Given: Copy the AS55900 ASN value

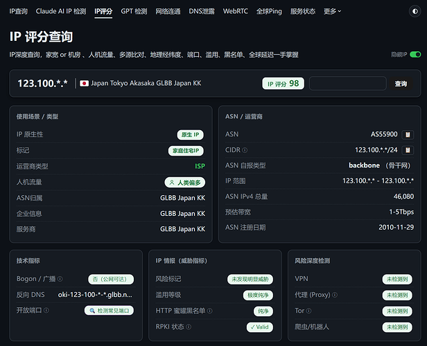Looking at the screenshot, I should click(x=408, y=134).
